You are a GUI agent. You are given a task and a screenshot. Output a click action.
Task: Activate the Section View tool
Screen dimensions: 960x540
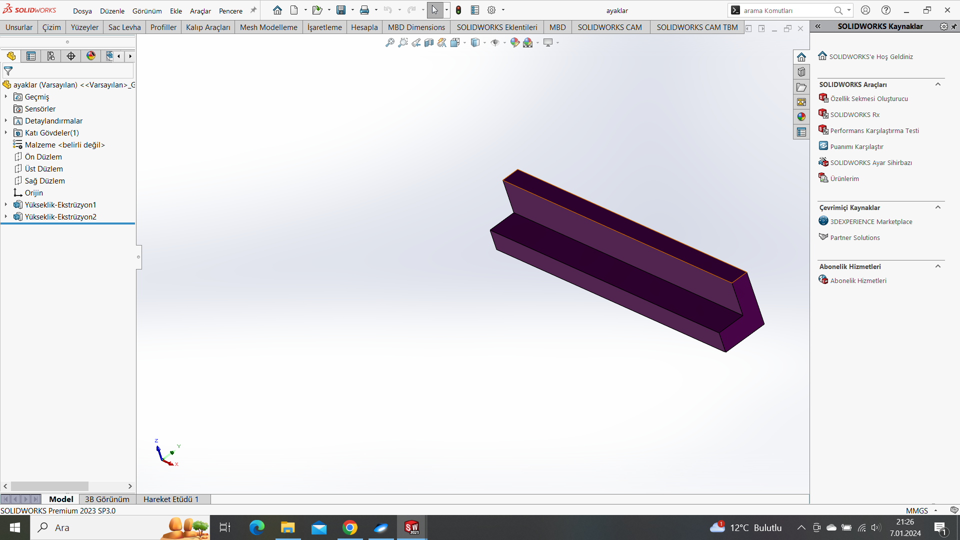[429, 43]
